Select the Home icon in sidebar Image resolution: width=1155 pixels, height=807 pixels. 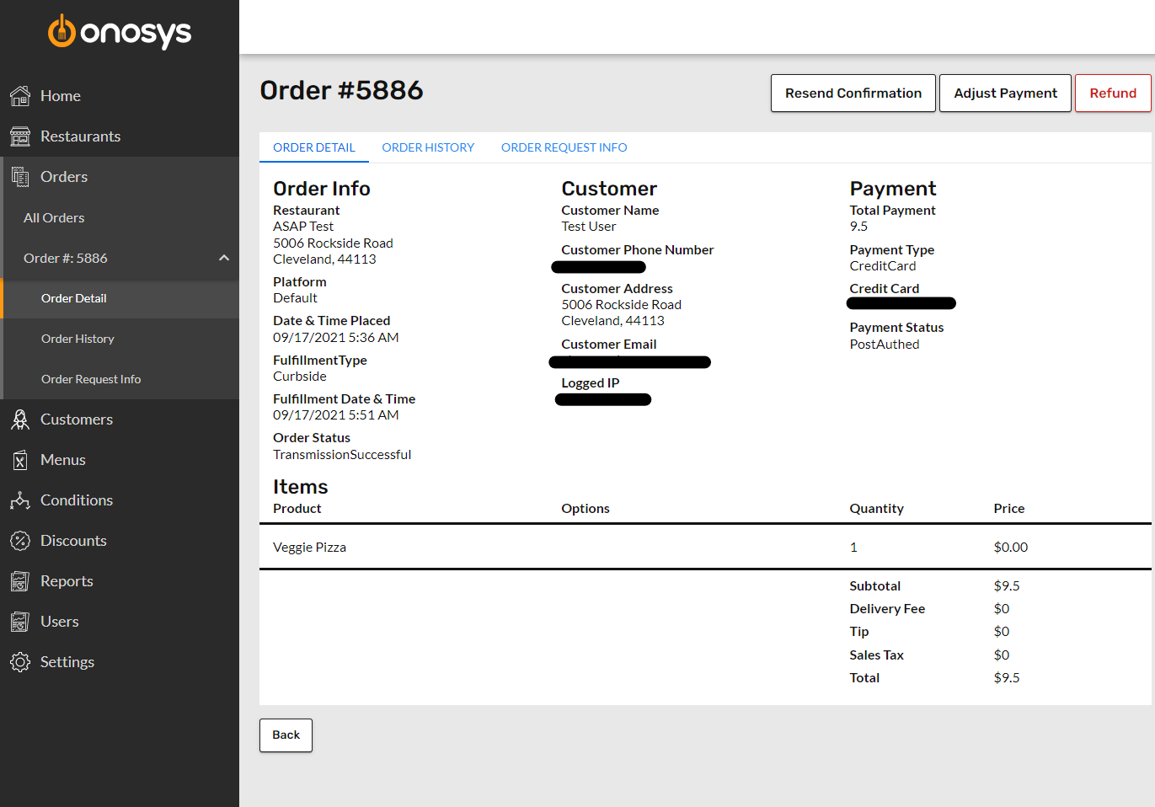(x=20, y=95)
